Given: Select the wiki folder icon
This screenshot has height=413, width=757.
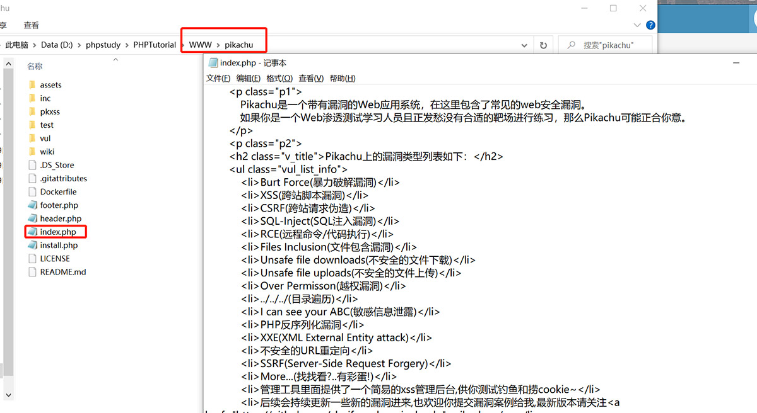Looking at the screenshot, I should [32, 151].
